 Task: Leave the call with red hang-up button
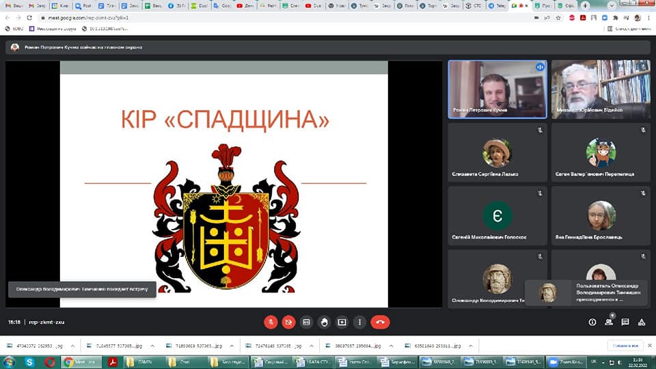(381, 322)
